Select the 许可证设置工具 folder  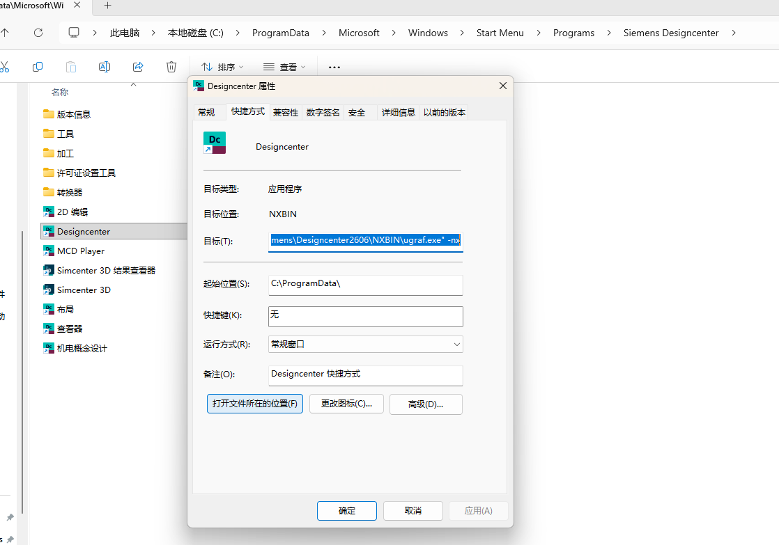click(79, 173)
